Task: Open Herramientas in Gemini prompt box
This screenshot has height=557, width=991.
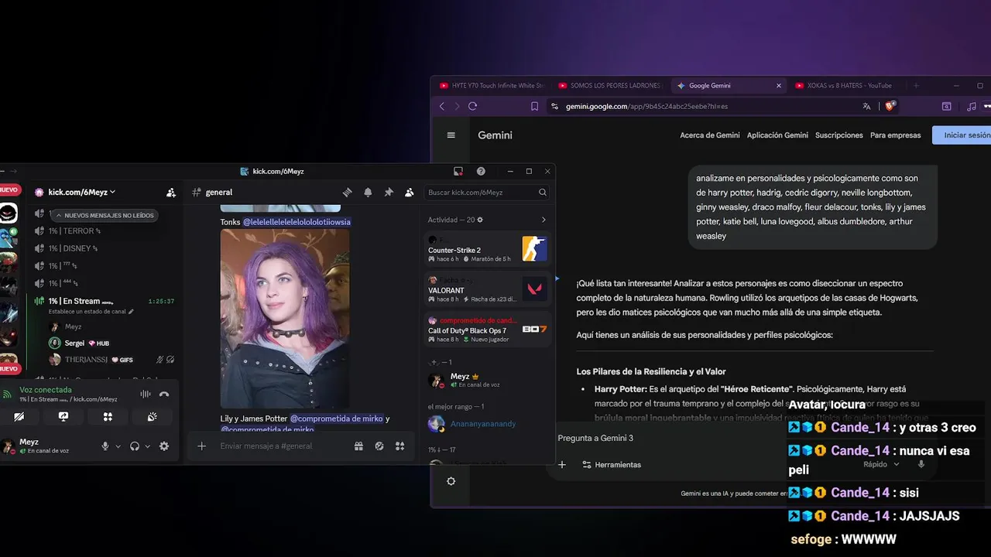Action: point(612,465)
